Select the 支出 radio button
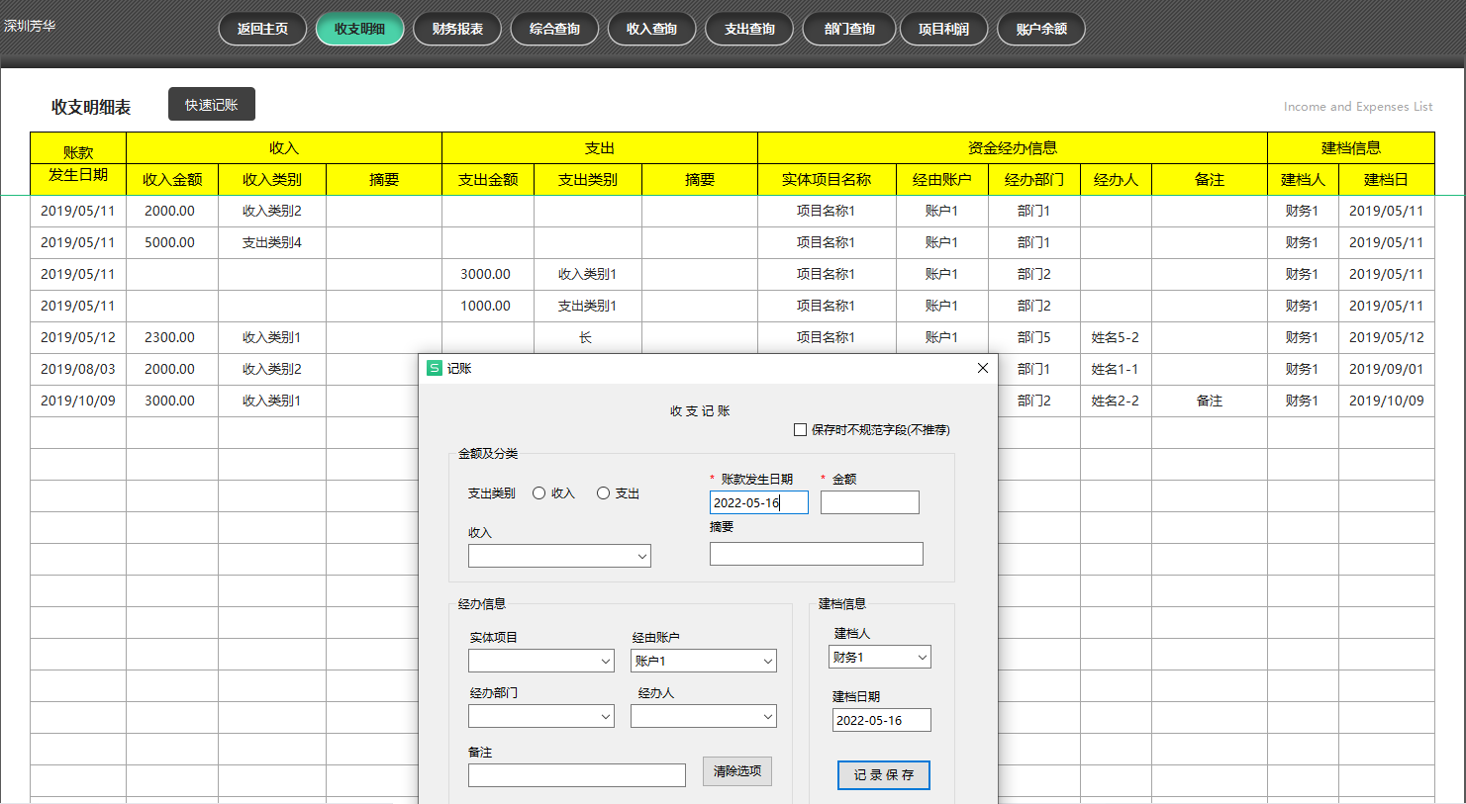The width and height of the screenshot is (1466, 804). tap(603, 493)
